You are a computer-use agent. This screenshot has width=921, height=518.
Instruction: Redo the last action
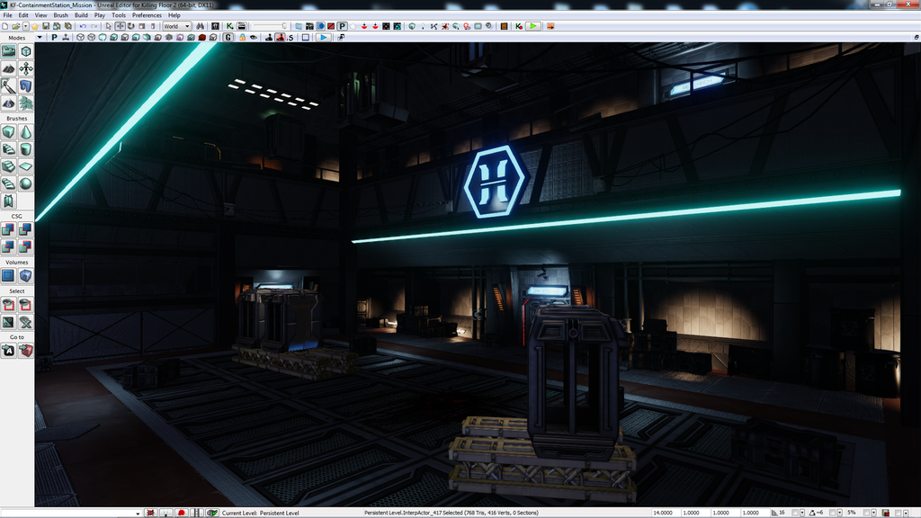point(94,26)
